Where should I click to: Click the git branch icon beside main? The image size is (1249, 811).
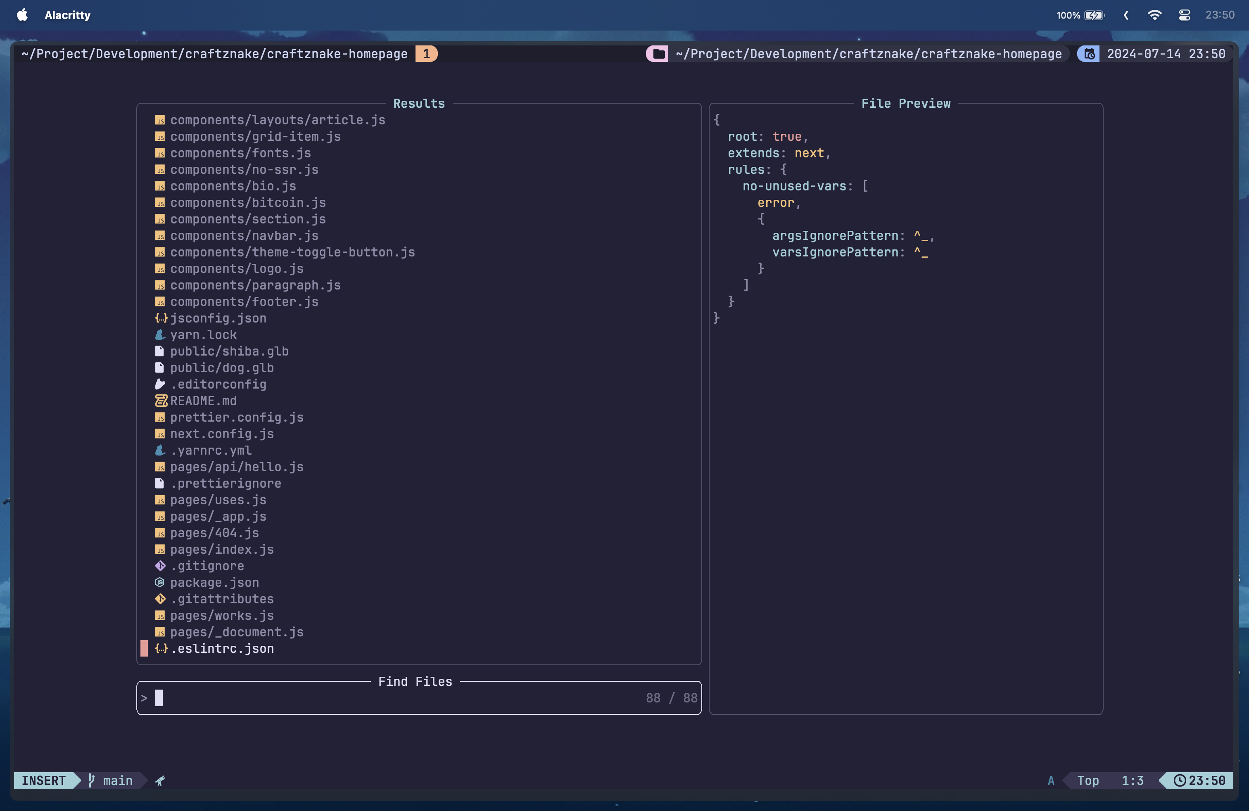91,780
